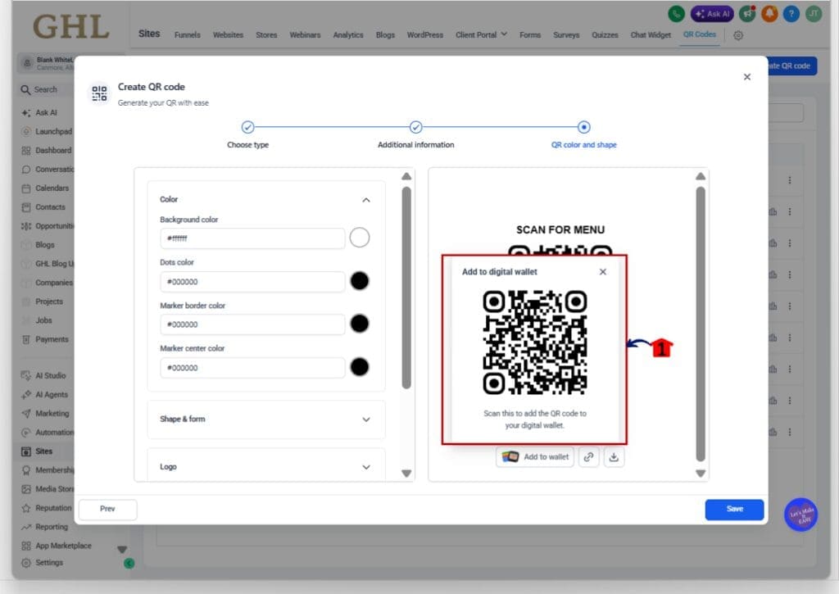
Task: Switch to the Analytics tab
Action: (x=347, y=34)
